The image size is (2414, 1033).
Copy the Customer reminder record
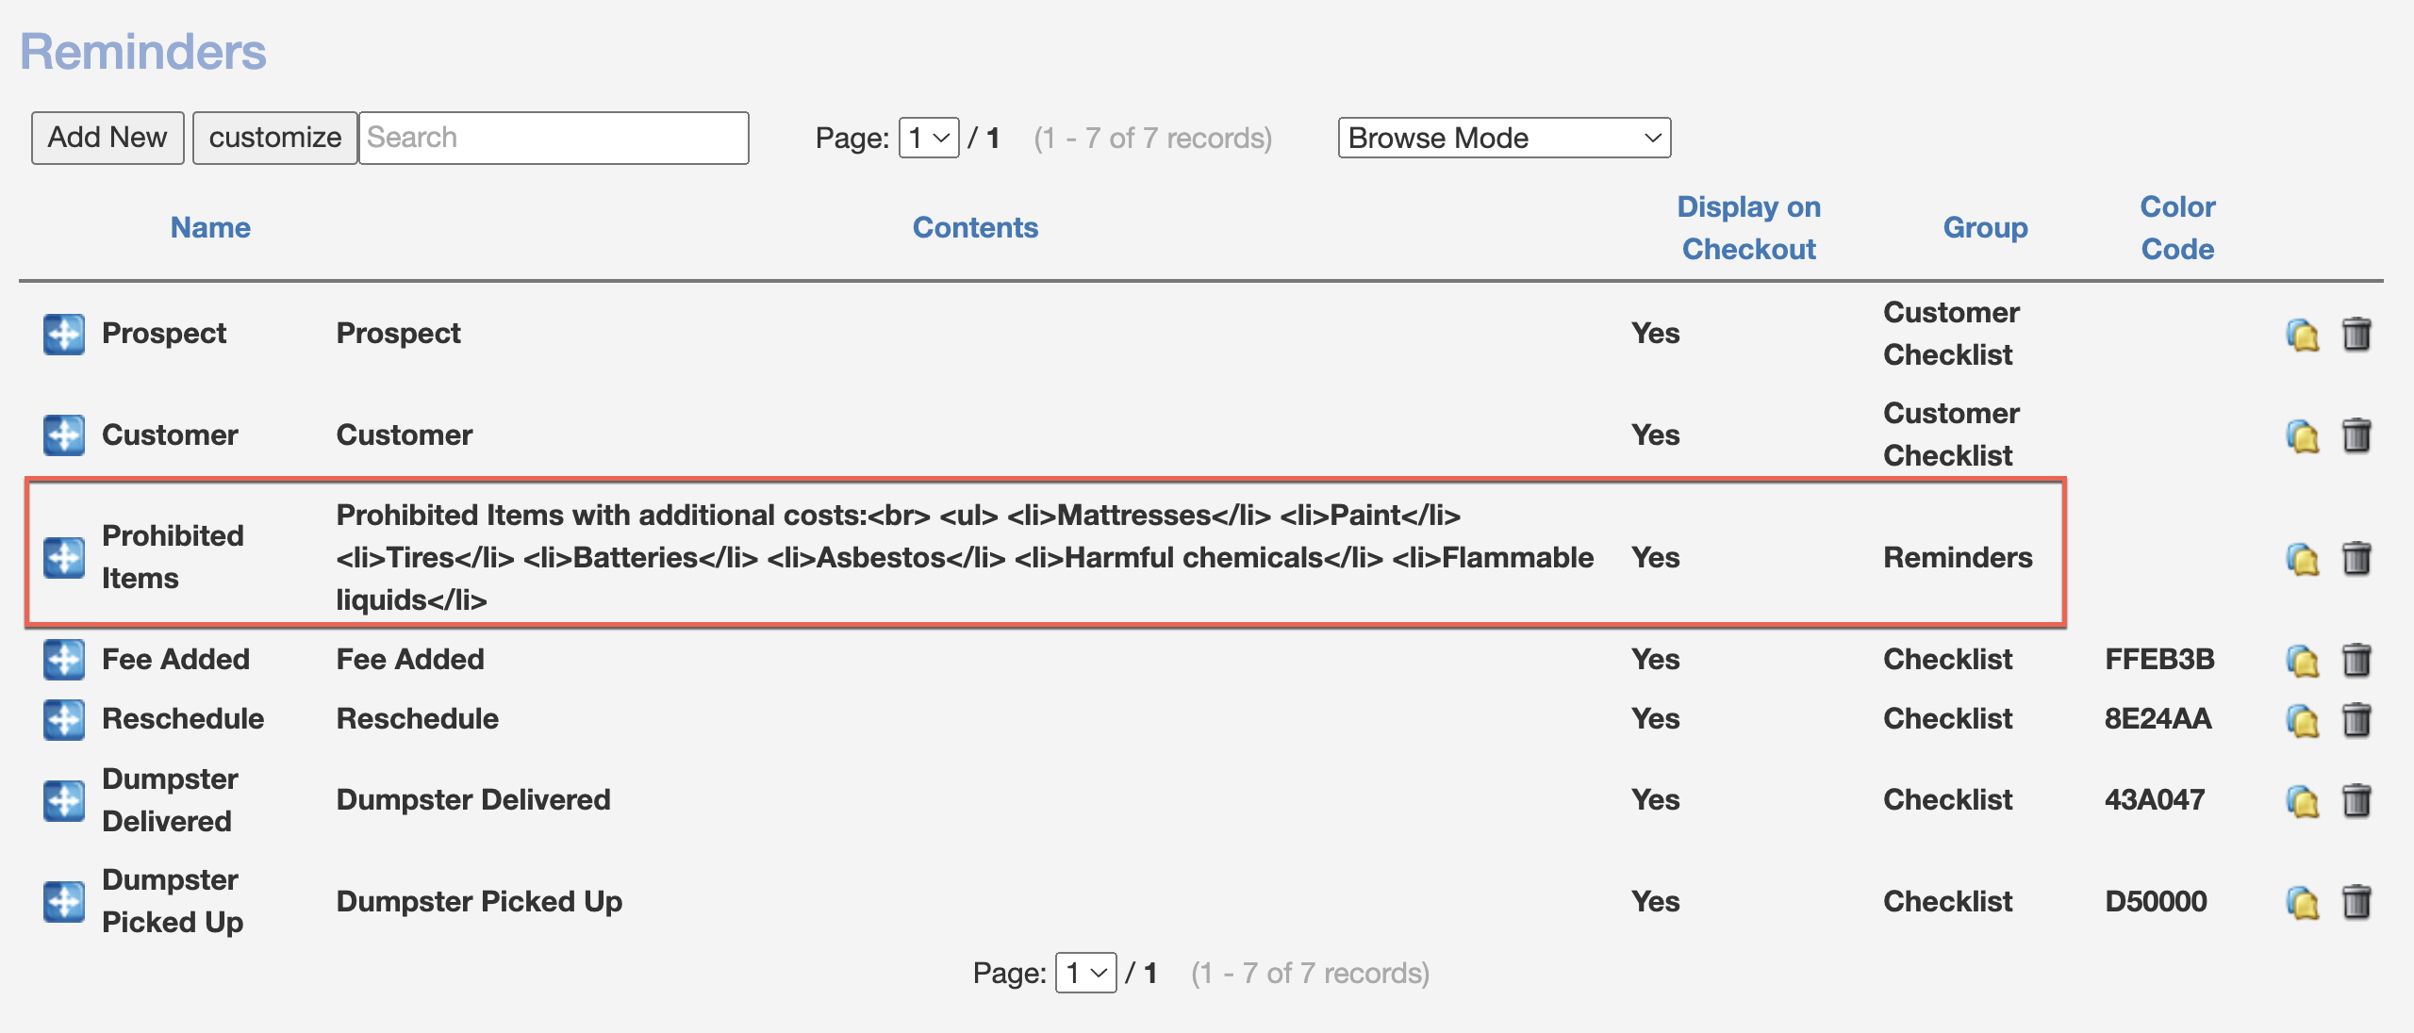click(x=2302, y=435)
